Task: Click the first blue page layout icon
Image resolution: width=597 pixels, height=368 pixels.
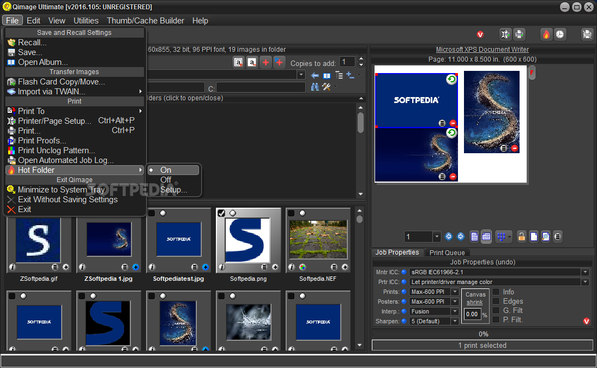Action: 474,237
